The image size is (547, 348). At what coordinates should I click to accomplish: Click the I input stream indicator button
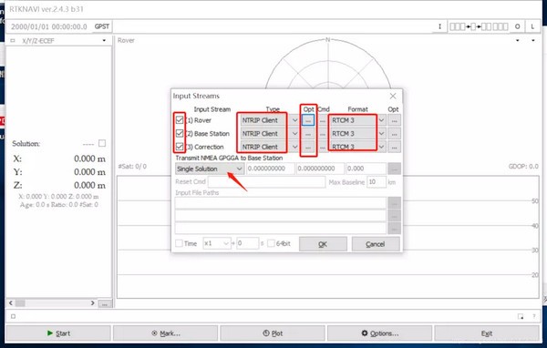pyautogui.click(x=439, y=26)
